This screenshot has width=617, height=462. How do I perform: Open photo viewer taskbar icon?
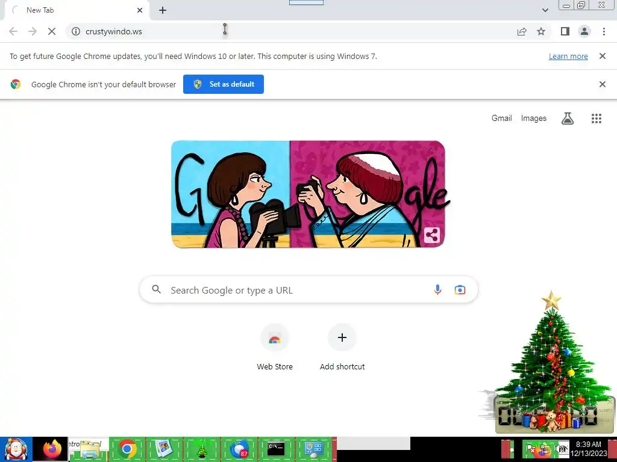164,449
